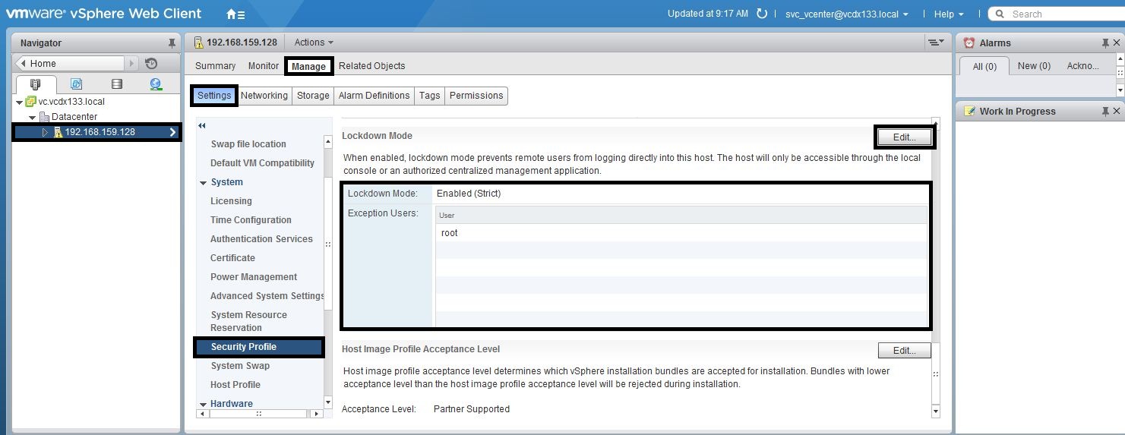Image resolution: width=1125 pixels, height=435 pixels.
Task: Click Edit for Host Image Profile Acceptance Level
Action: click(x=904, y=350)
